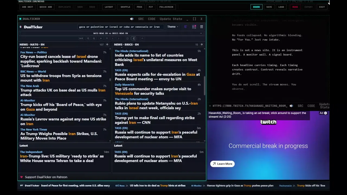Viewport: 347px width, 195px height.
Task: Click the Twitch ad info icon
Action: pyautogui.click(x=326, y=113)
